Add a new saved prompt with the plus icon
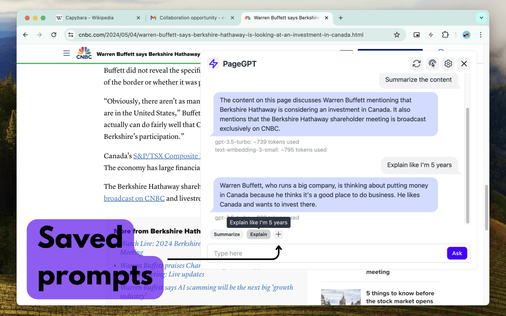This screenshot has height=316, width=506. pyautogui.click(x=278, y=234)
